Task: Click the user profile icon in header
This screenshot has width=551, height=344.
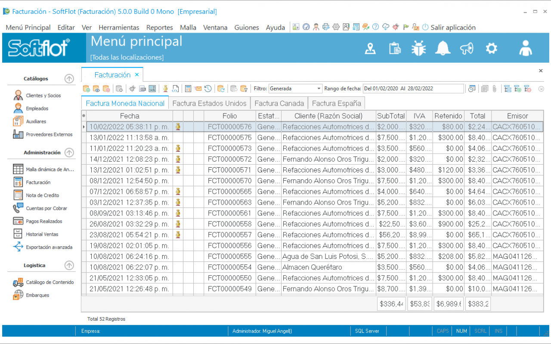Action: (525, 48)
